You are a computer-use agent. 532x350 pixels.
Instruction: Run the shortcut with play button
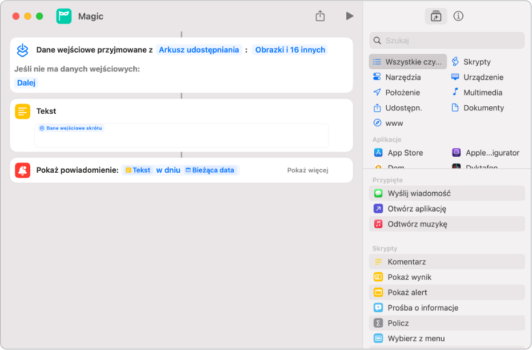tap(349, 16)
